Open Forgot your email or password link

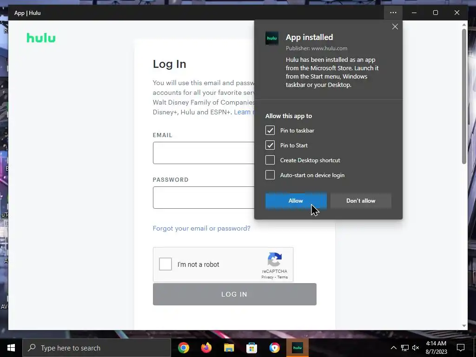click(202, 228)
